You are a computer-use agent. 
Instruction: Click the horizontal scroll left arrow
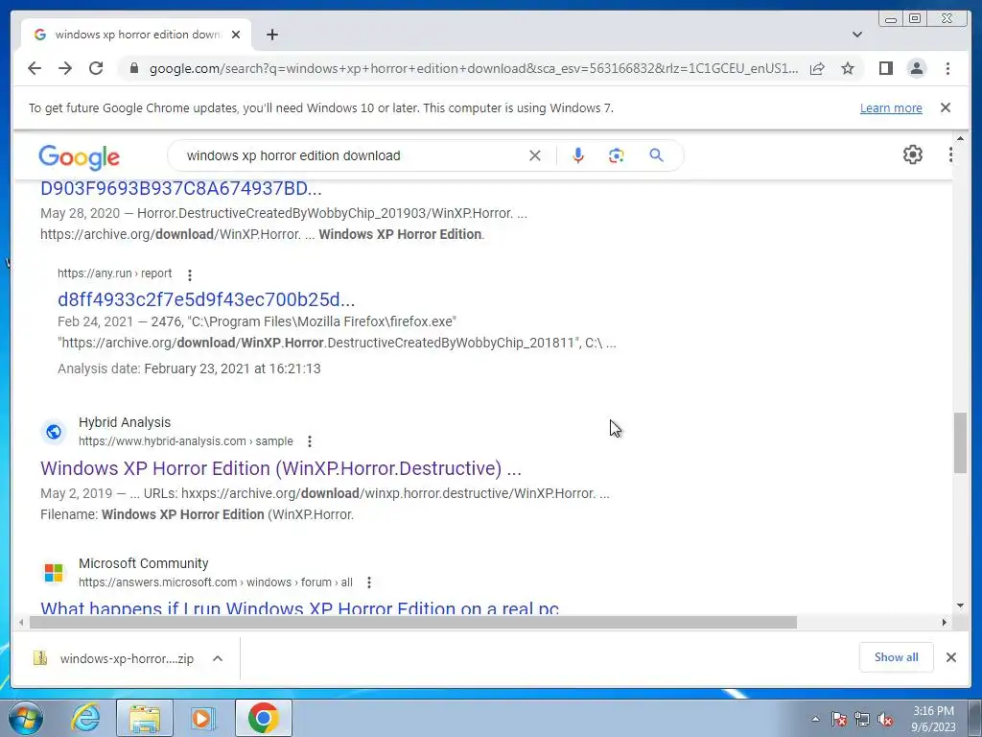tap(21, 622)
